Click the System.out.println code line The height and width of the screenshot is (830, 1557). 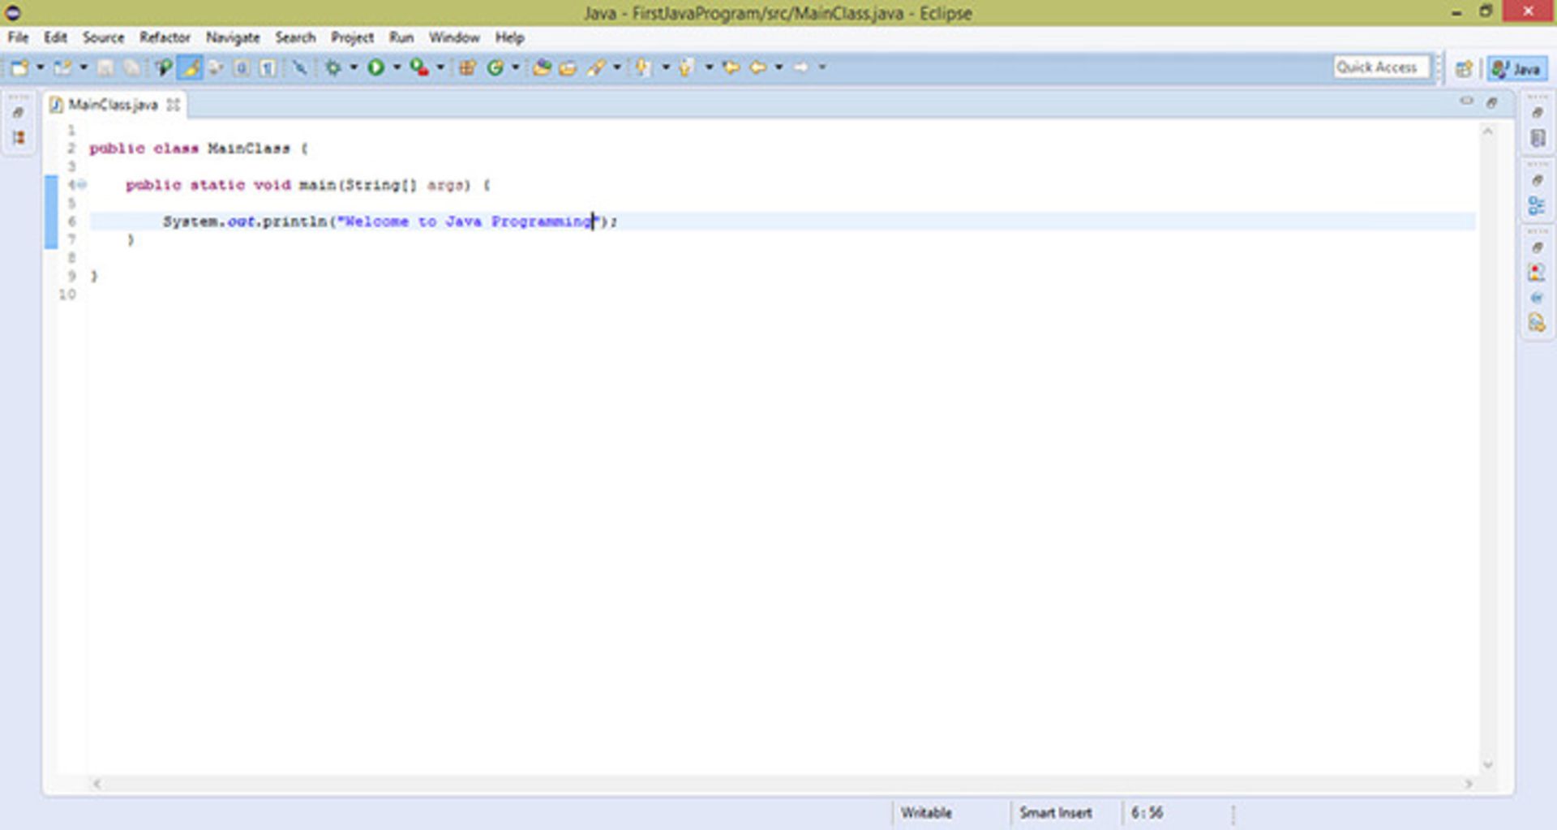[x=389, y=221]
